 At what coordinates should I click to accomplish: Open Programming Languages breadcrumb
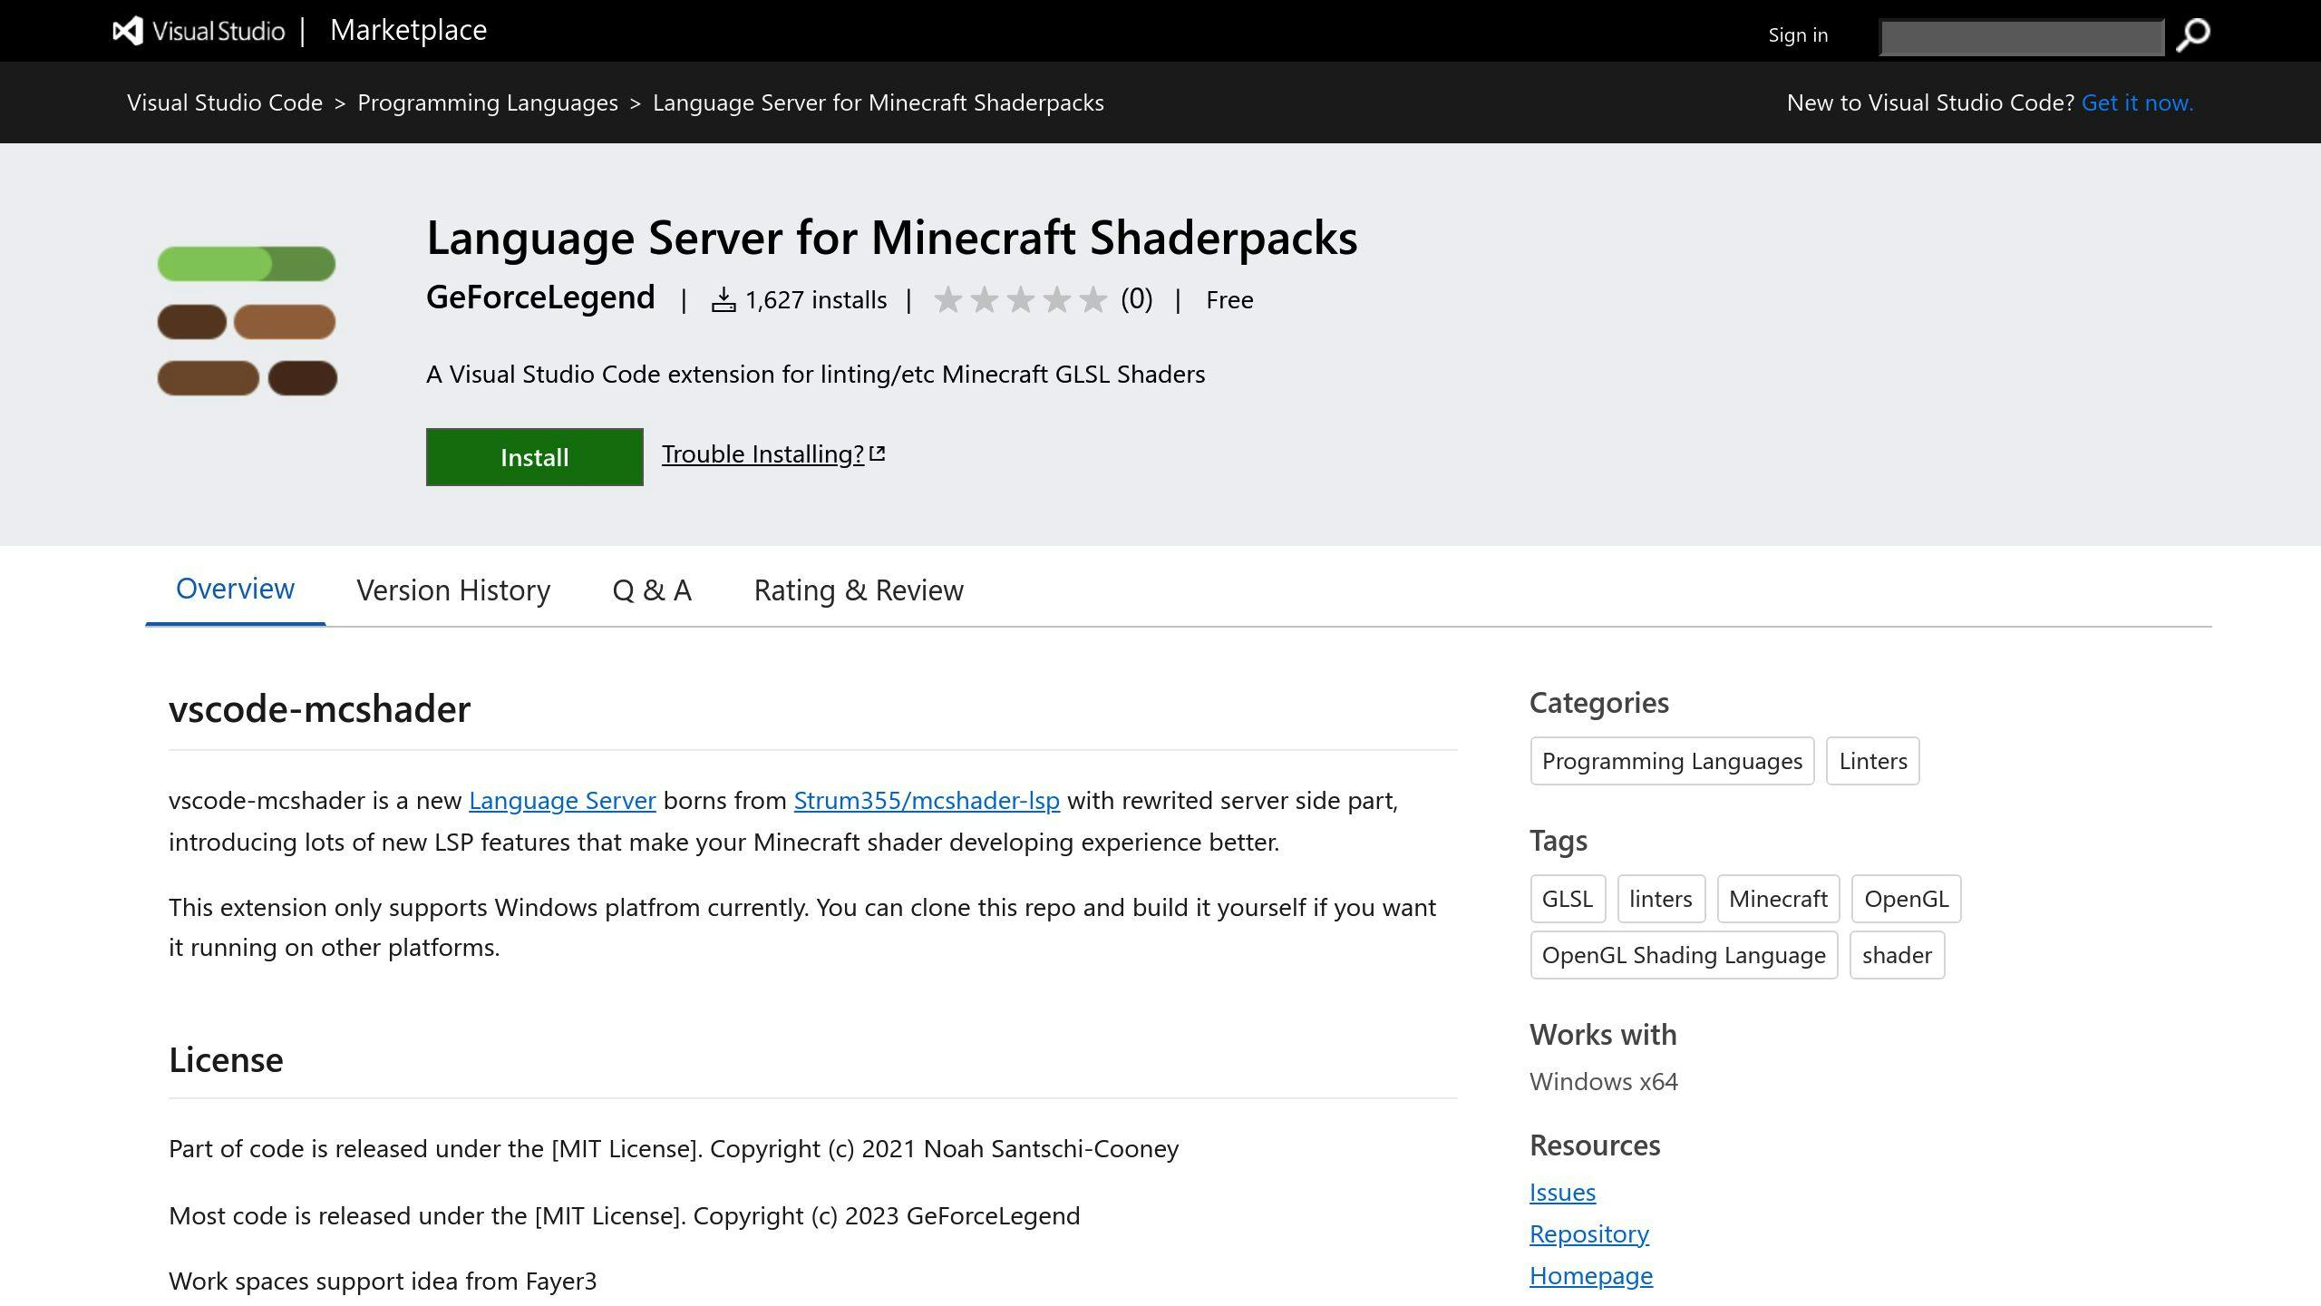[x=488, y=102]
